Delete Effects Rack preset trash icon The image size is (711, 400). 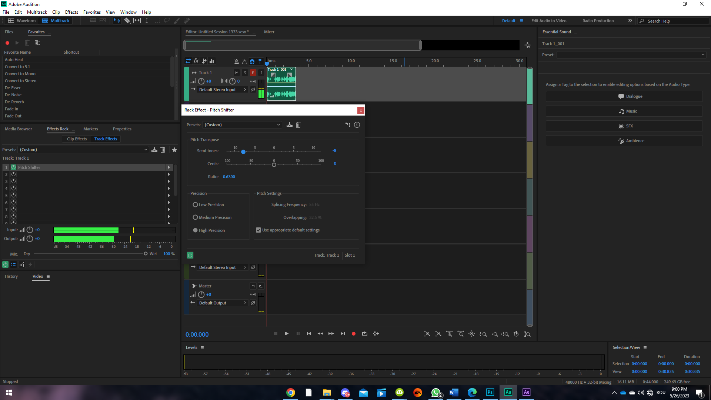[163, 150]
